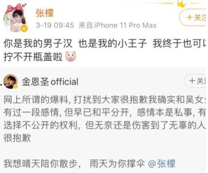
Task: Click the 拧不开瓶盖啦 text line
Action: 33,57
